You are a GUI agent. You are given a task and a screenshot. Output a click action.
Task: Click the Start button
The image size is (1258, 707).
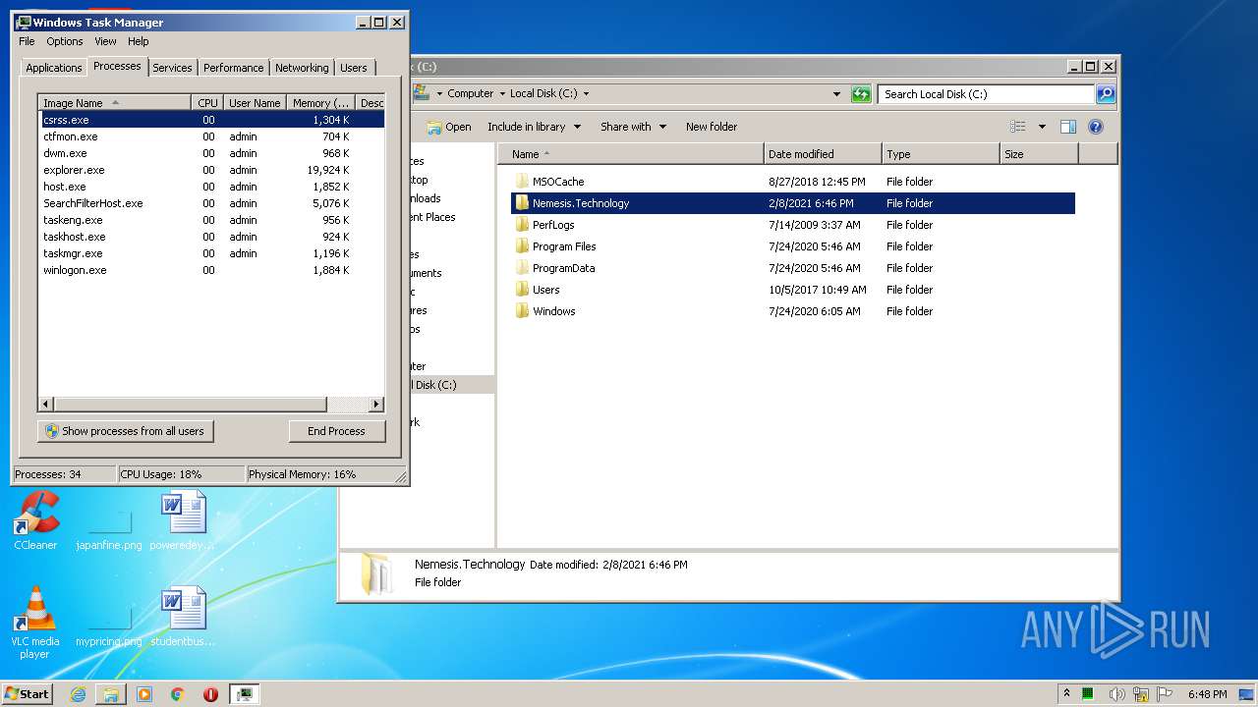[27, 694]
